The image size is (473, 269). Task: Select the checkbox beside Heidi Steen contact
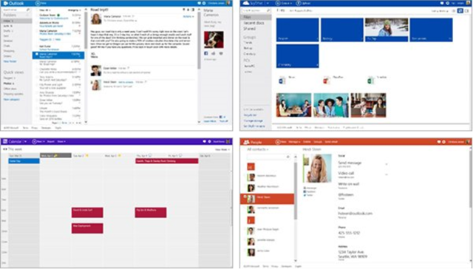pyautogui.click(x=245, y=197)
